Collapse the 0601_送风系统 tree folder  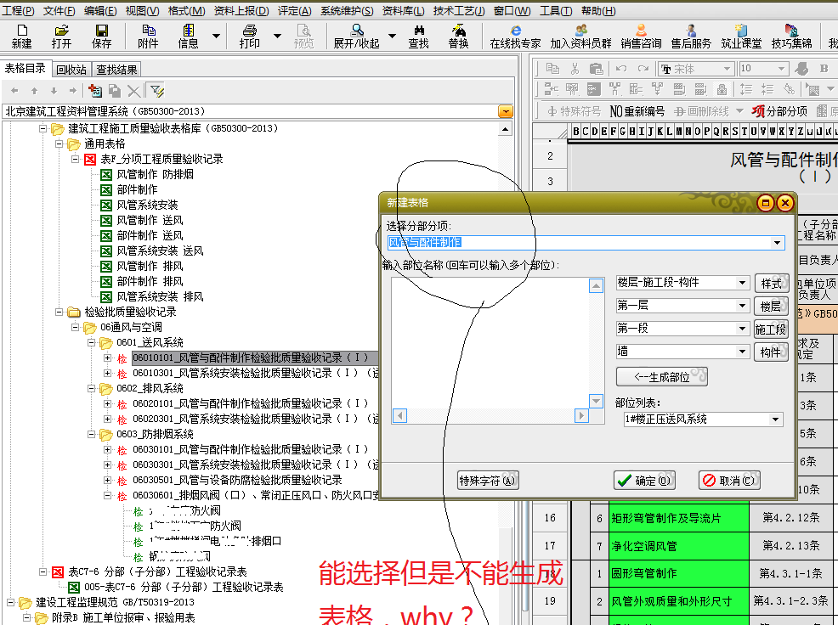(x=91, y=343)
